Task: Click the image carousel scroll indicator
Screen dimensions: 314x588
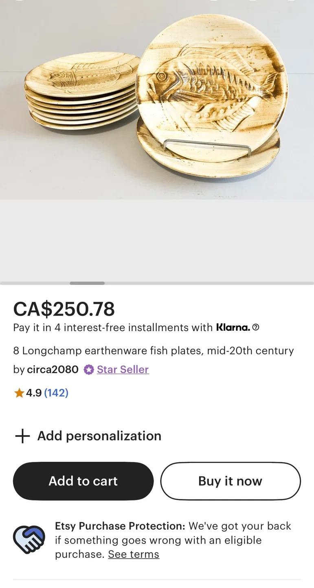Action: tap(87, 283)
